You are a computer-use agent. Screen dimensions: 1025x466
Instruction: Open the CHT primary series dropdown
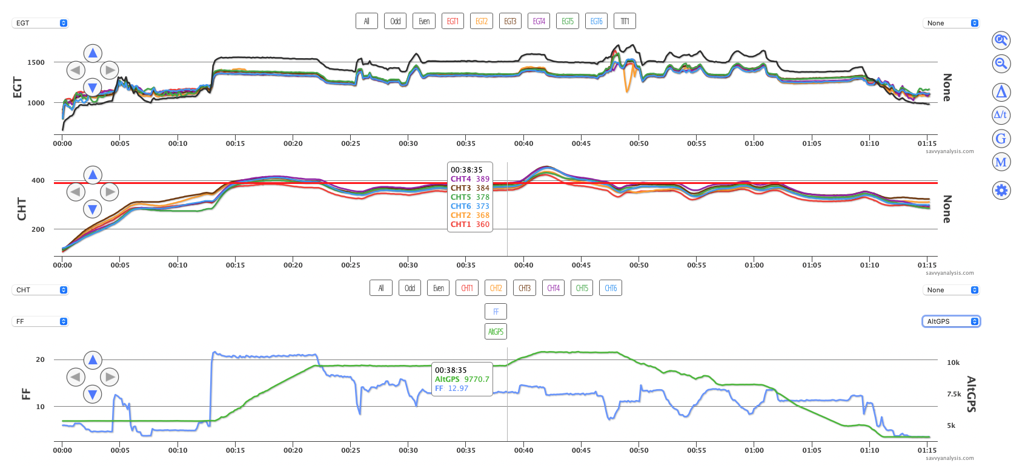pos(40,290)
